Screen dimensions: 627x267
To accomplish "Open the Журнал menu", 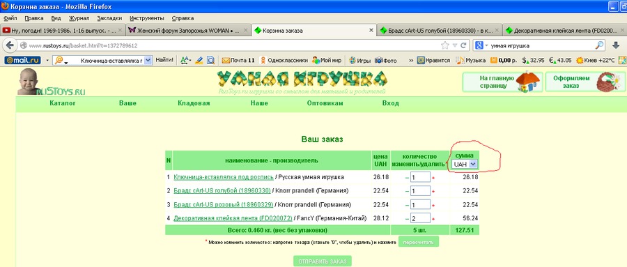I will 79,18.
